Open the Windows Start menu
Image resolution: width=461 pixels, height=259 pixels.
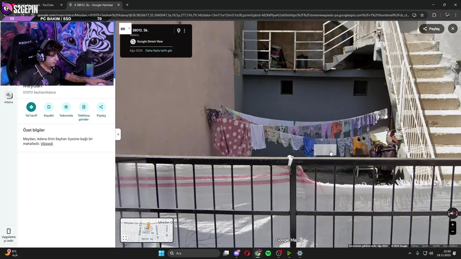pos(161,253)
